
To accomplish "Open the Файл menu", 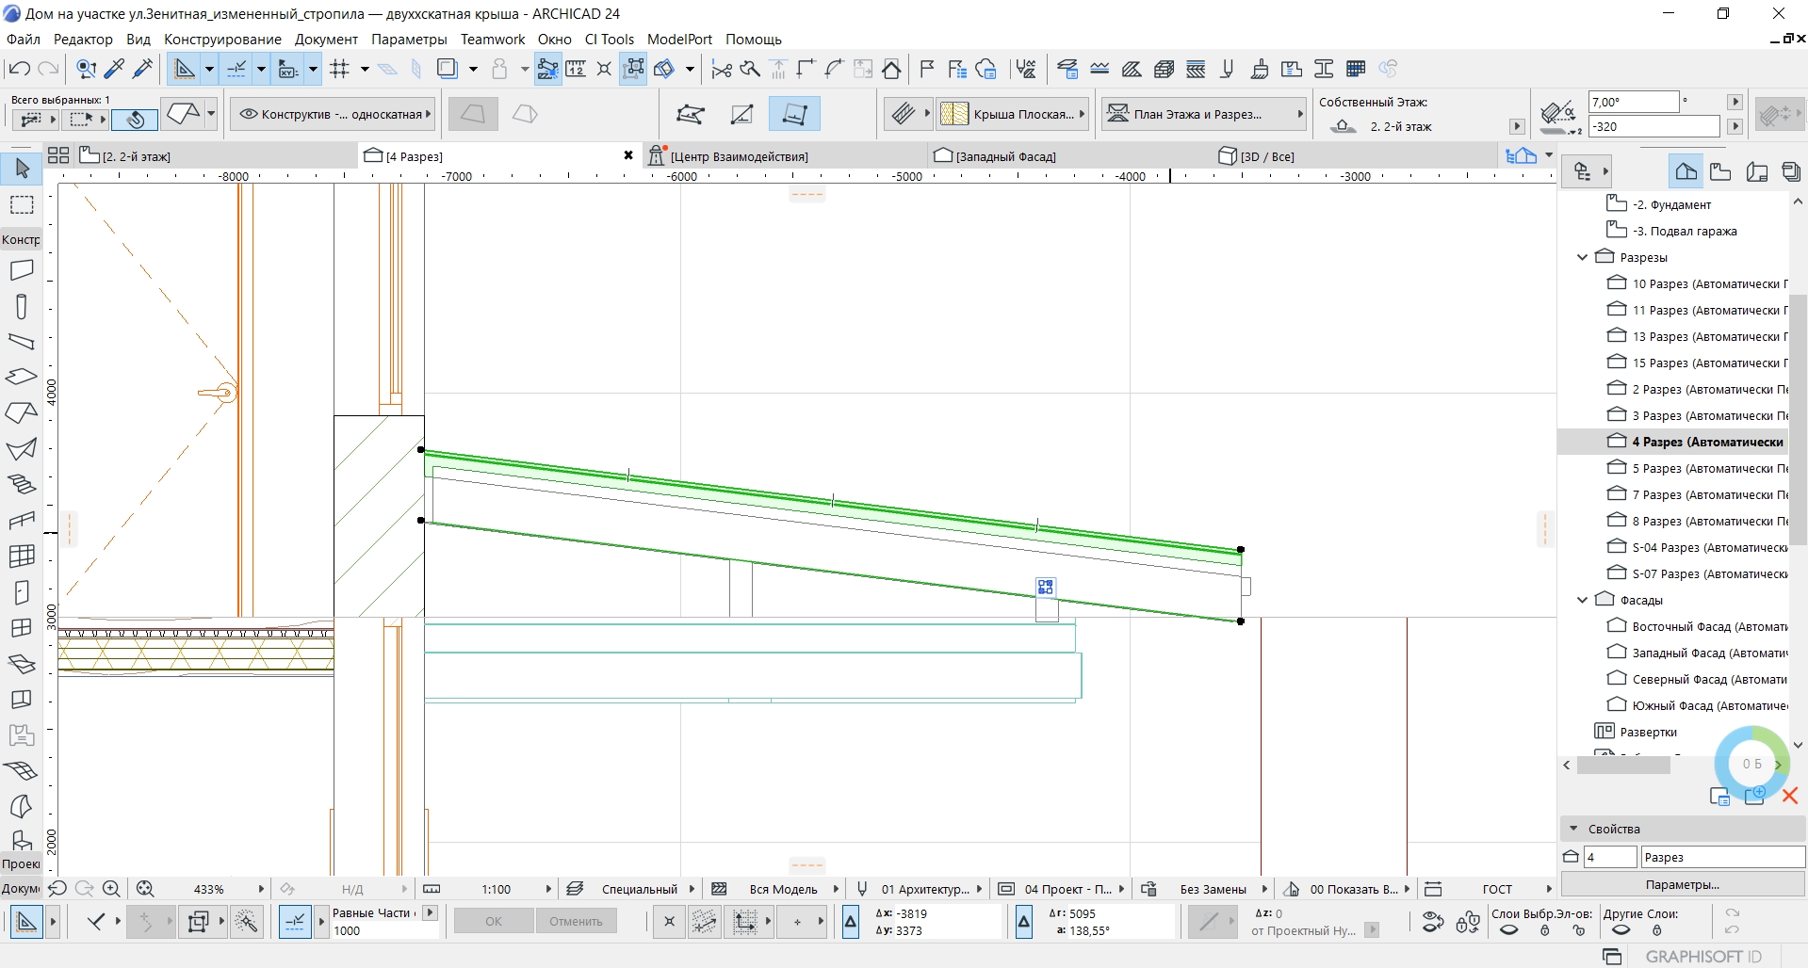I will (24, 40).
